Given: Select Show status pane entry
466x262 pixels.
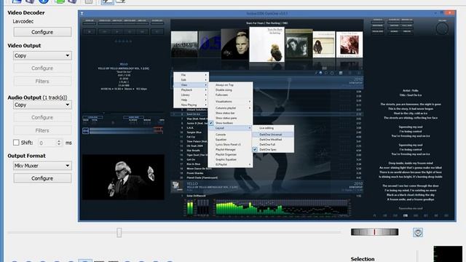Looking at the screenshot, I should [x=230, y=118].
